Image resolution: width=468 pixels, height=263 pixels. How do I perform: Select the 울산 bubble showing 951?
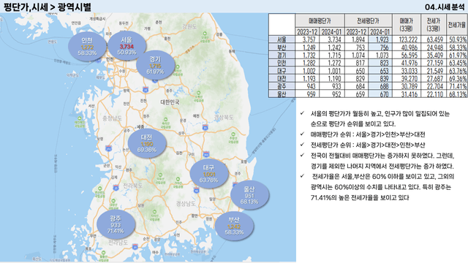tap(249, 195)
